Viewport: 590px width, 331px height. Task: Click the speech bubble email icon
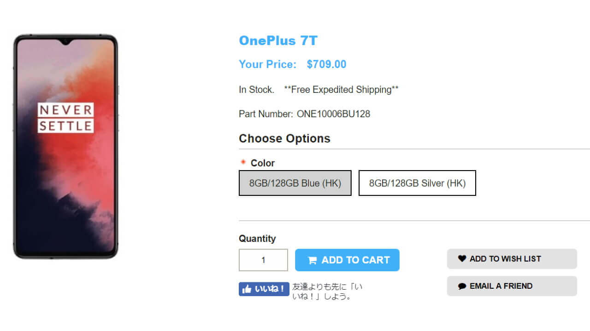462,286
